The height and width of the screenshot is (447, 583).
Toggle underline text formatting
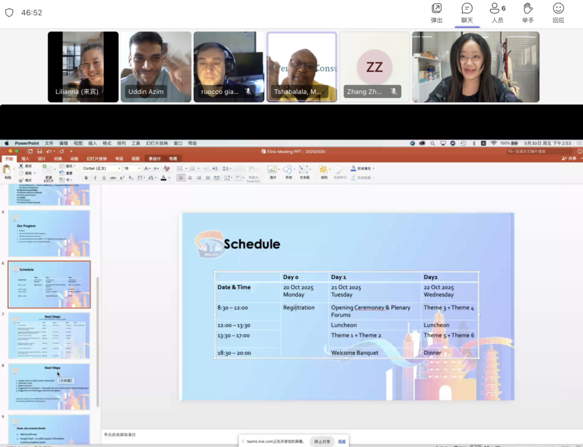coord(104,178)
